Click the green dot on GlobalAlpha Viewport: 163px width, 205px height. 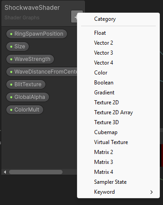tap(11, 97)
